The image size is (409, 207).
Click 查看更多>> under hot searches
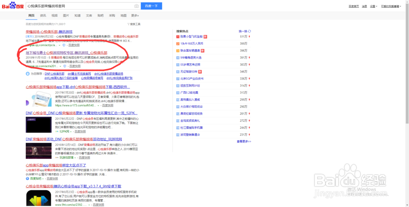244,141
